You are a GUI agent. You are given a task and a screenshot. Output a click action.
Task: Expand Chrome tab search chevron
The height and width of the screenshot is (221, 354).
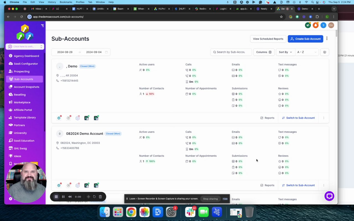click(x=334, y=9)
